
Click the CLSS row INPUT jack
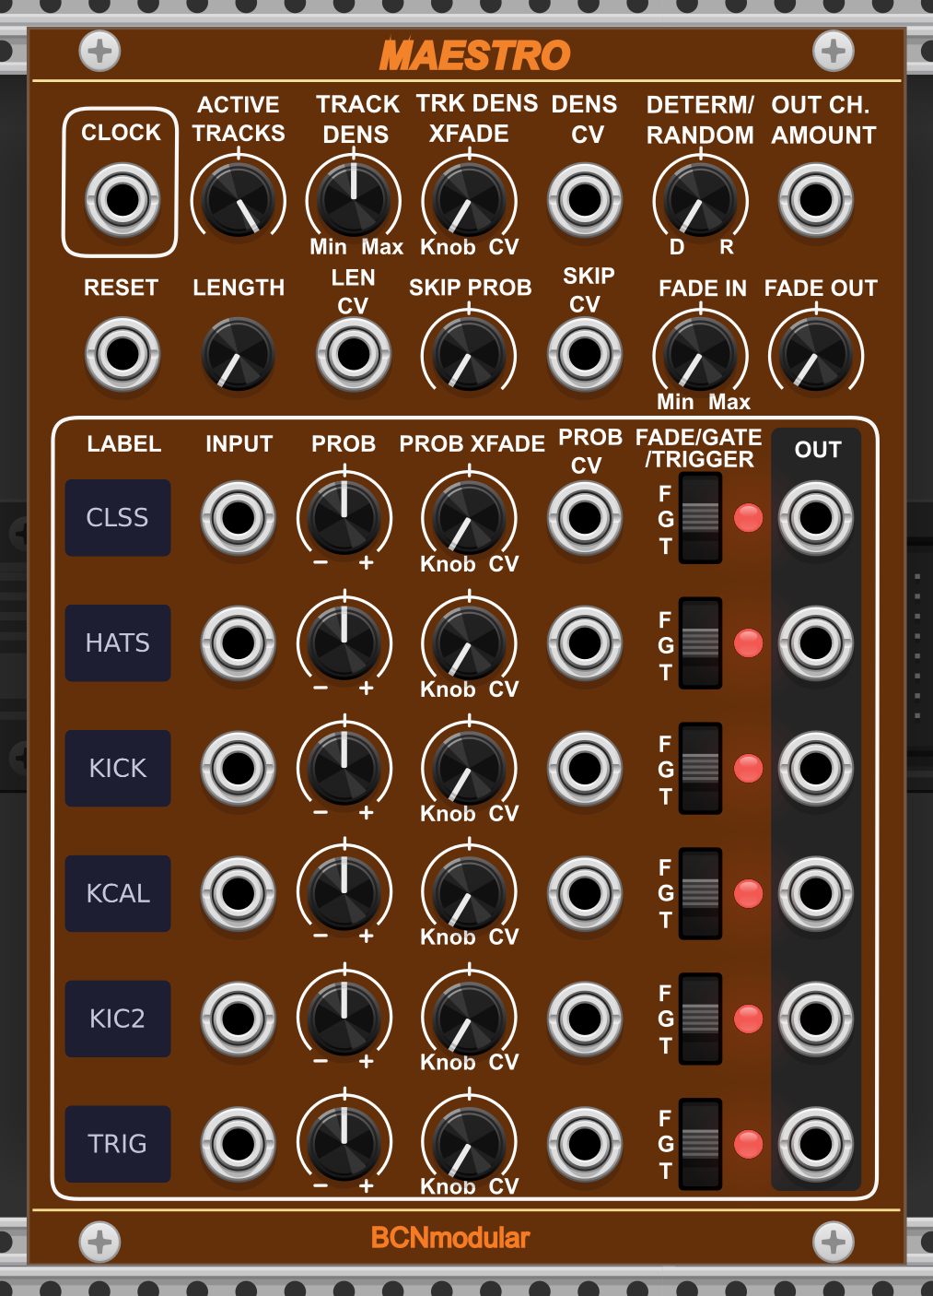(239, 518)
